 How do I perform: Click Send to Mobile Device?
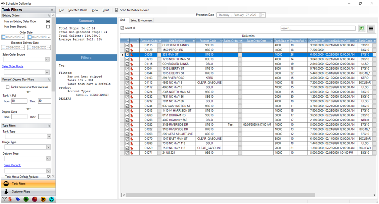[x=132, y=10]
